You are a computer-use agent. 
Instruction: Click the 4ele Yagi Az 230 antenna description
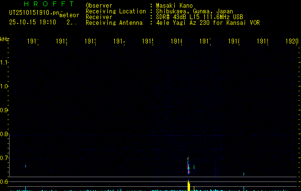tap(208, 23)
